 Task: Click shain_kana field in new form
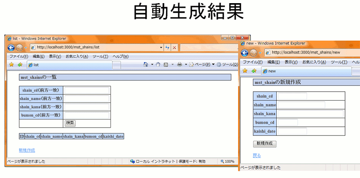[x=310, y=114]
